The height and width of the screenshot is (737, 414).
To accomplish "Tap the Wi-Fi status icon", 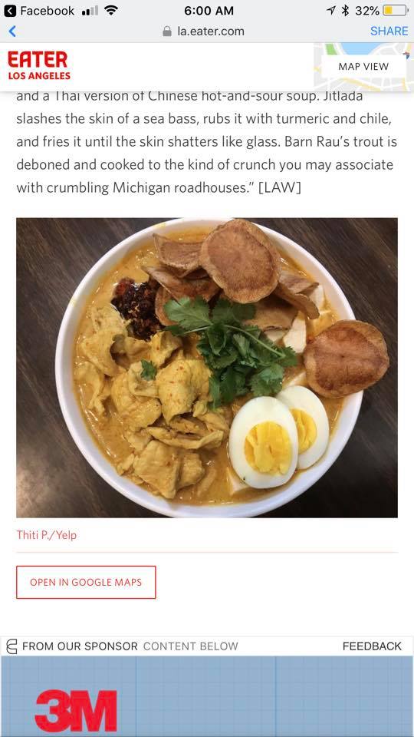I will pos(110,10).
